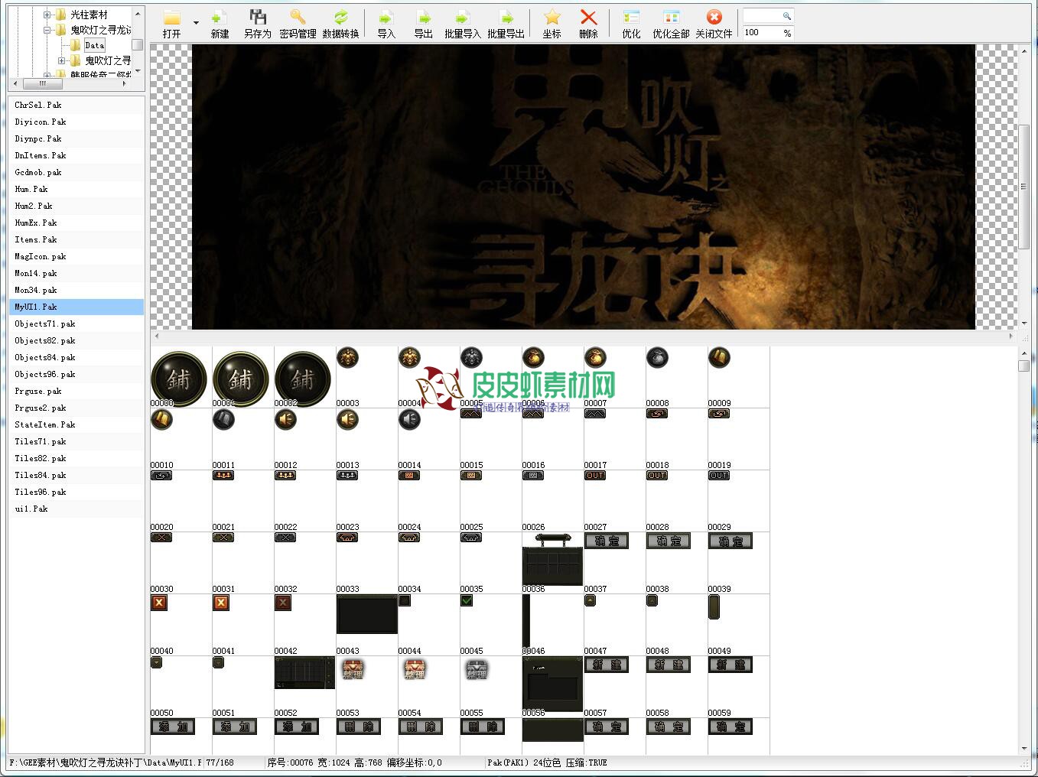This screenshot has width=1038, height=777.
Task: Select thumbnail 00000 round 铺 button
Action: click(x=179, y=379)
